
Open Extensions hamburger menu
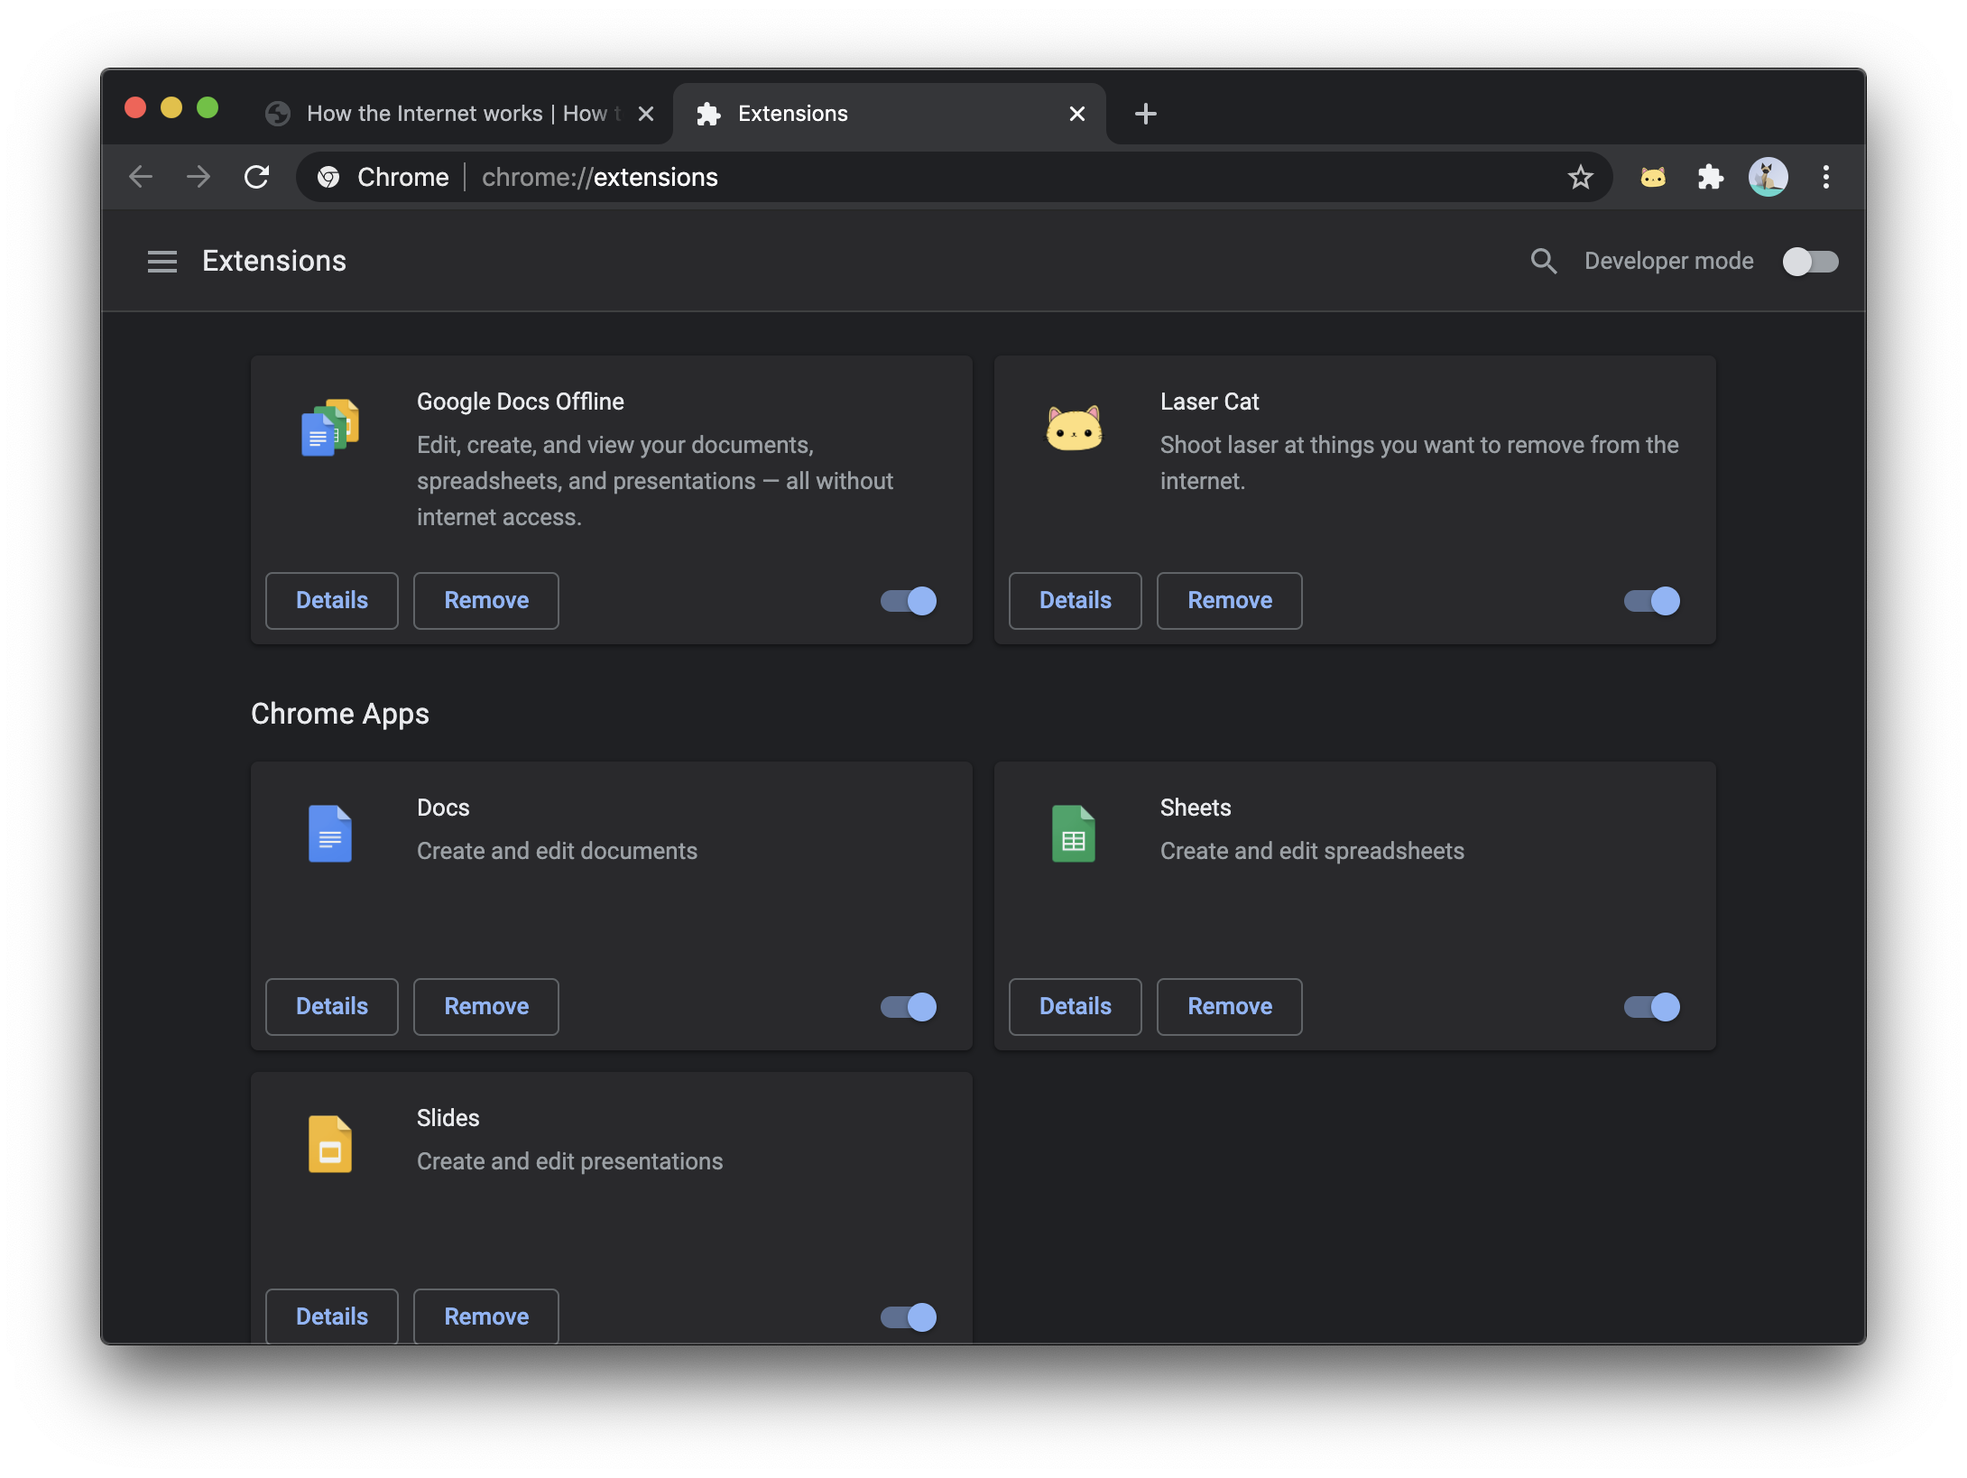coord(160,259)
